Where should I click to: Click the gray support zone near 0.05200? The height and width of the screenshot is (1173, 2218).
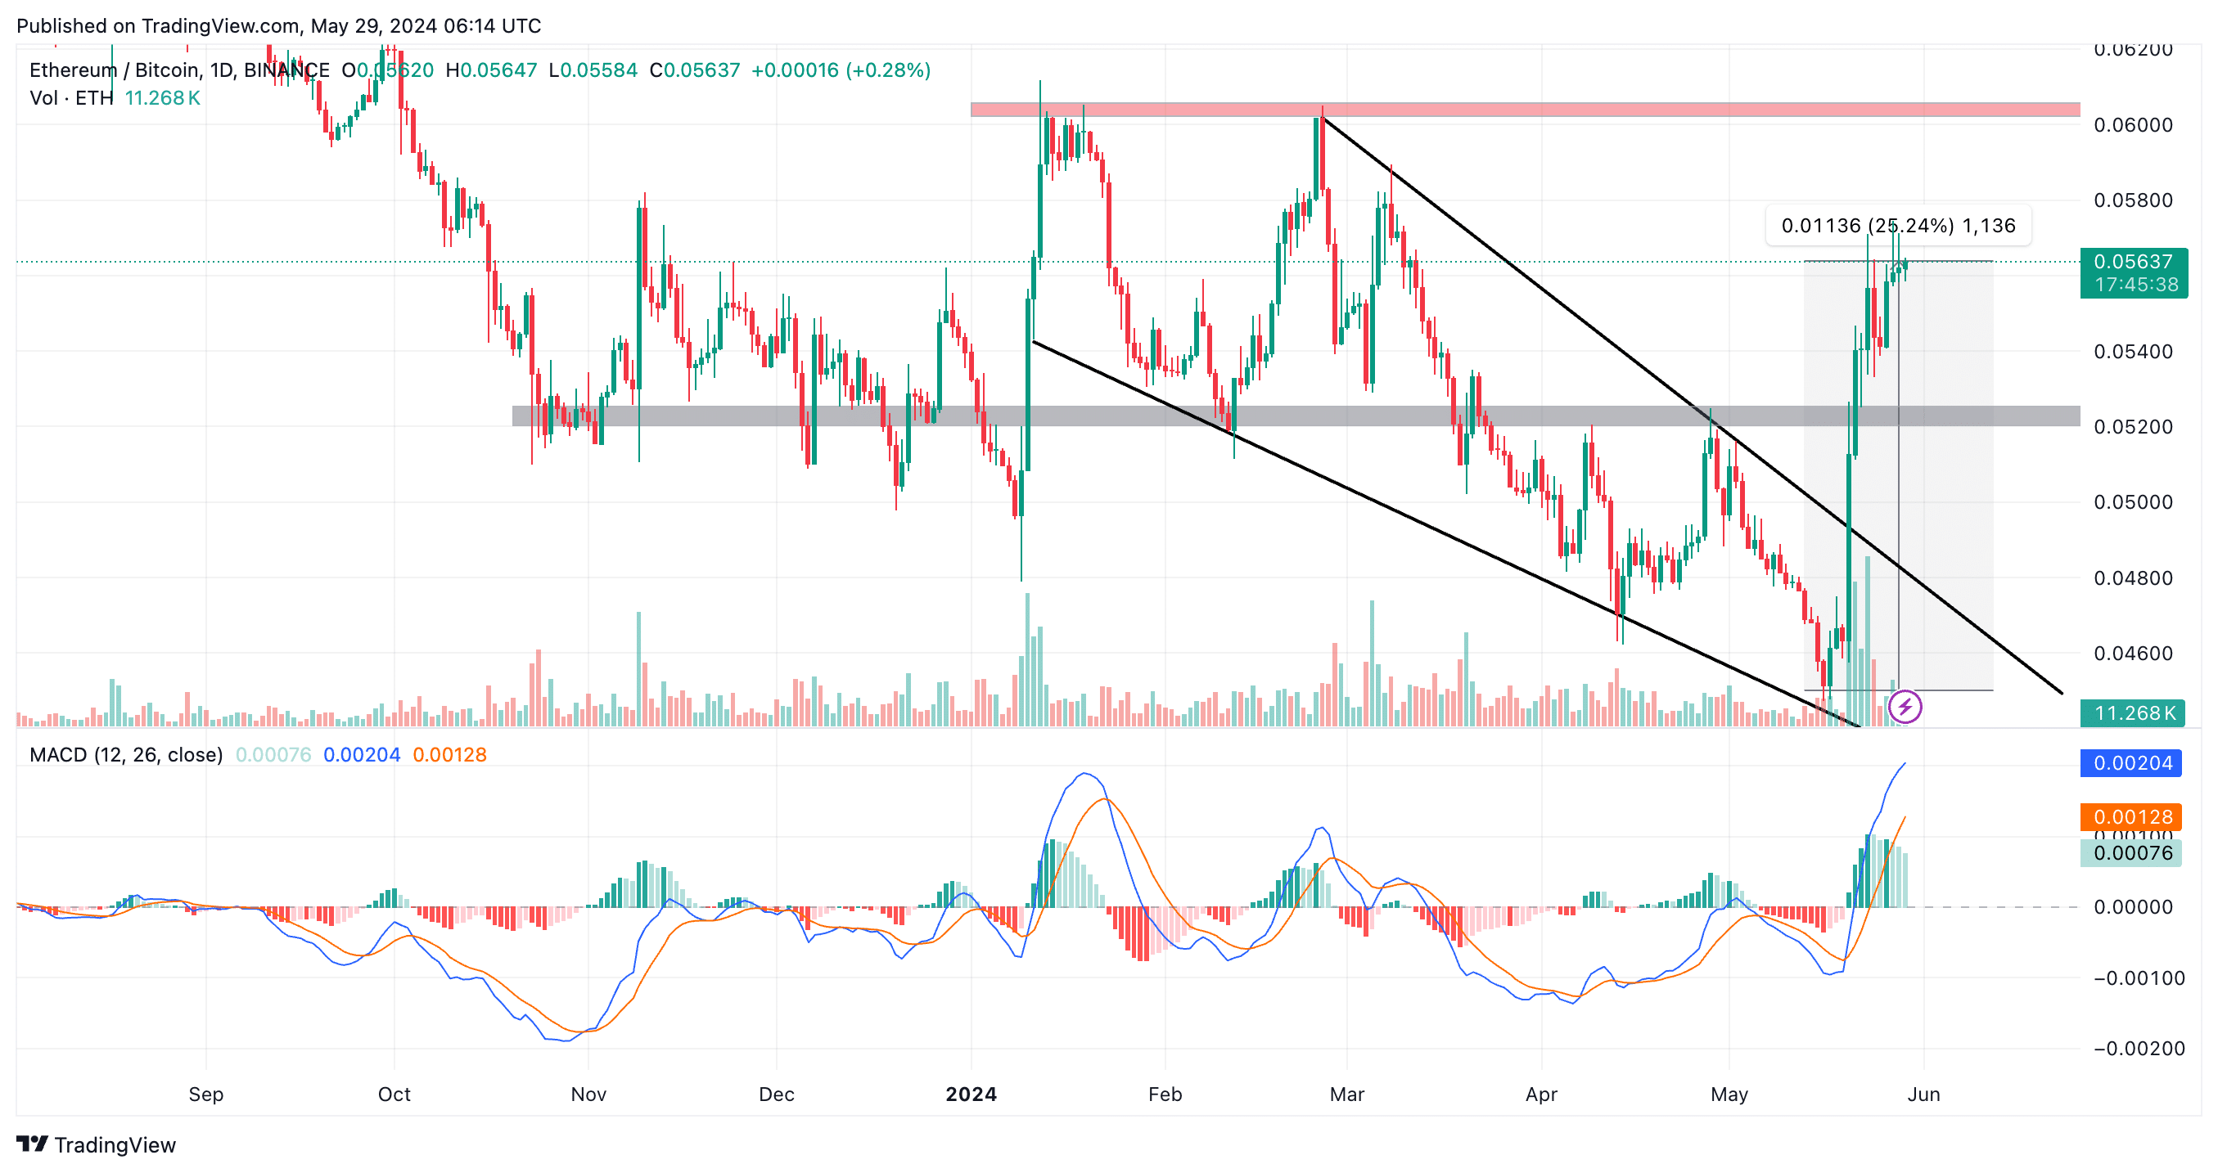click(1296, 416)
